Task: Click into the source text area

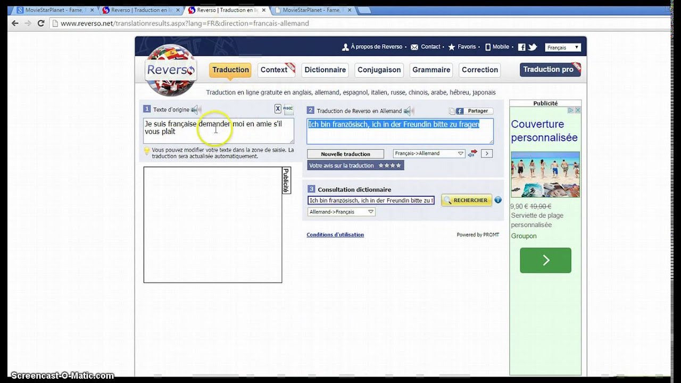Action: click(218, 131)
